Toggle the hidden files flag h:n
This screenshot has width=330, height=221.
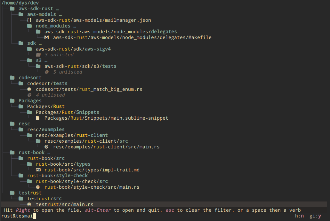pos(299,216)
